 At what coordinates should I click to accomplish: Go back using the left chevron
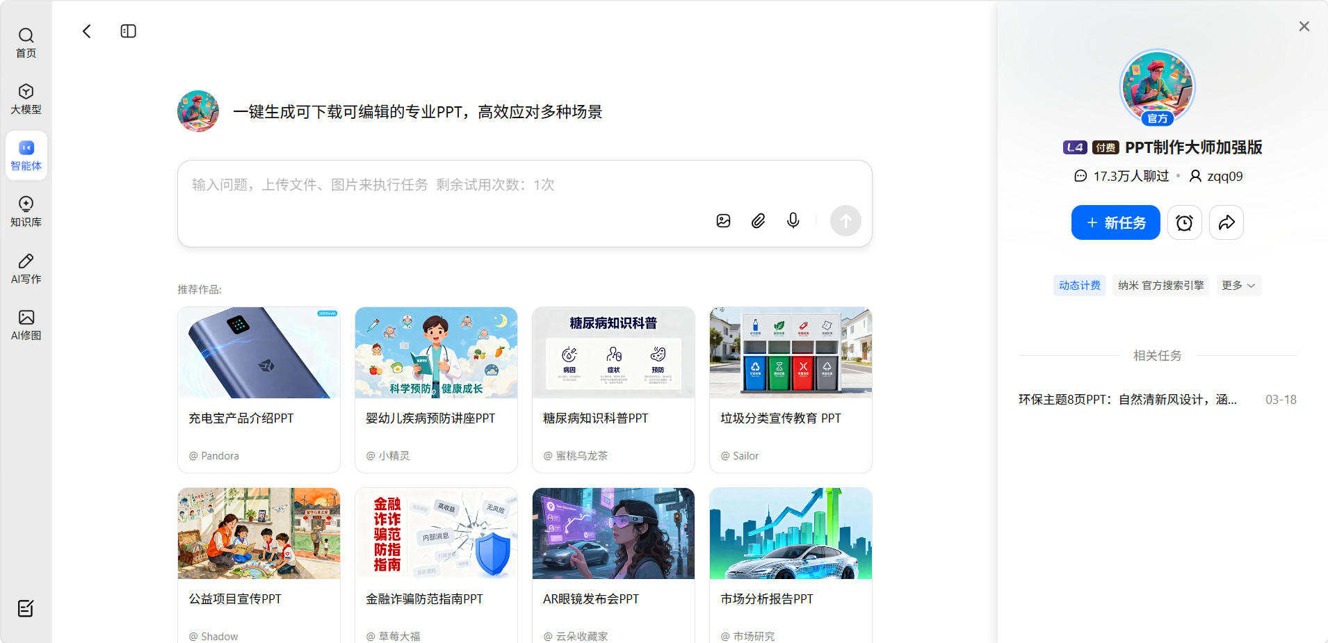coord(87,31)
